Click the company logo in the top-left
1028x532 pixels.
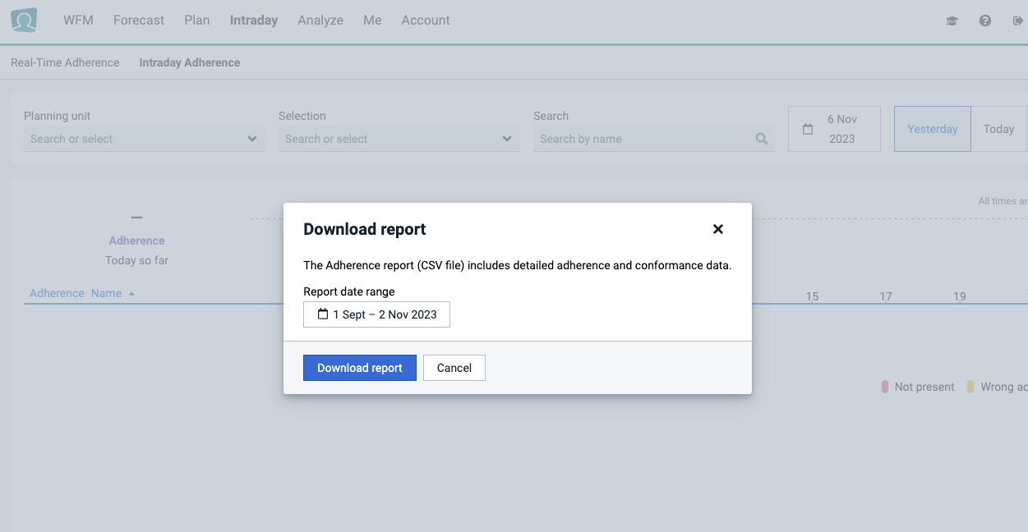pyautogui.click(x=23, y=19)
